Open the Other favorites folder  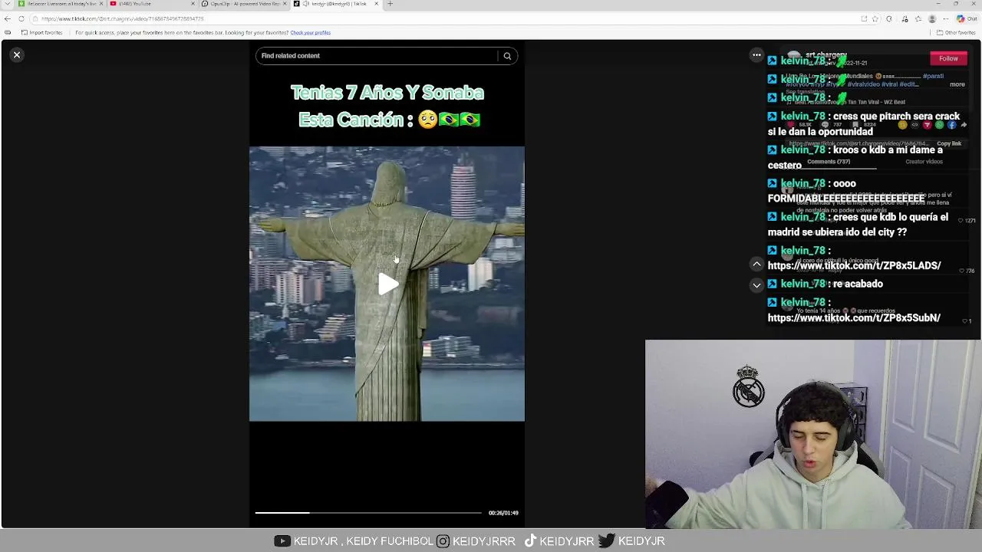[956, 32]
